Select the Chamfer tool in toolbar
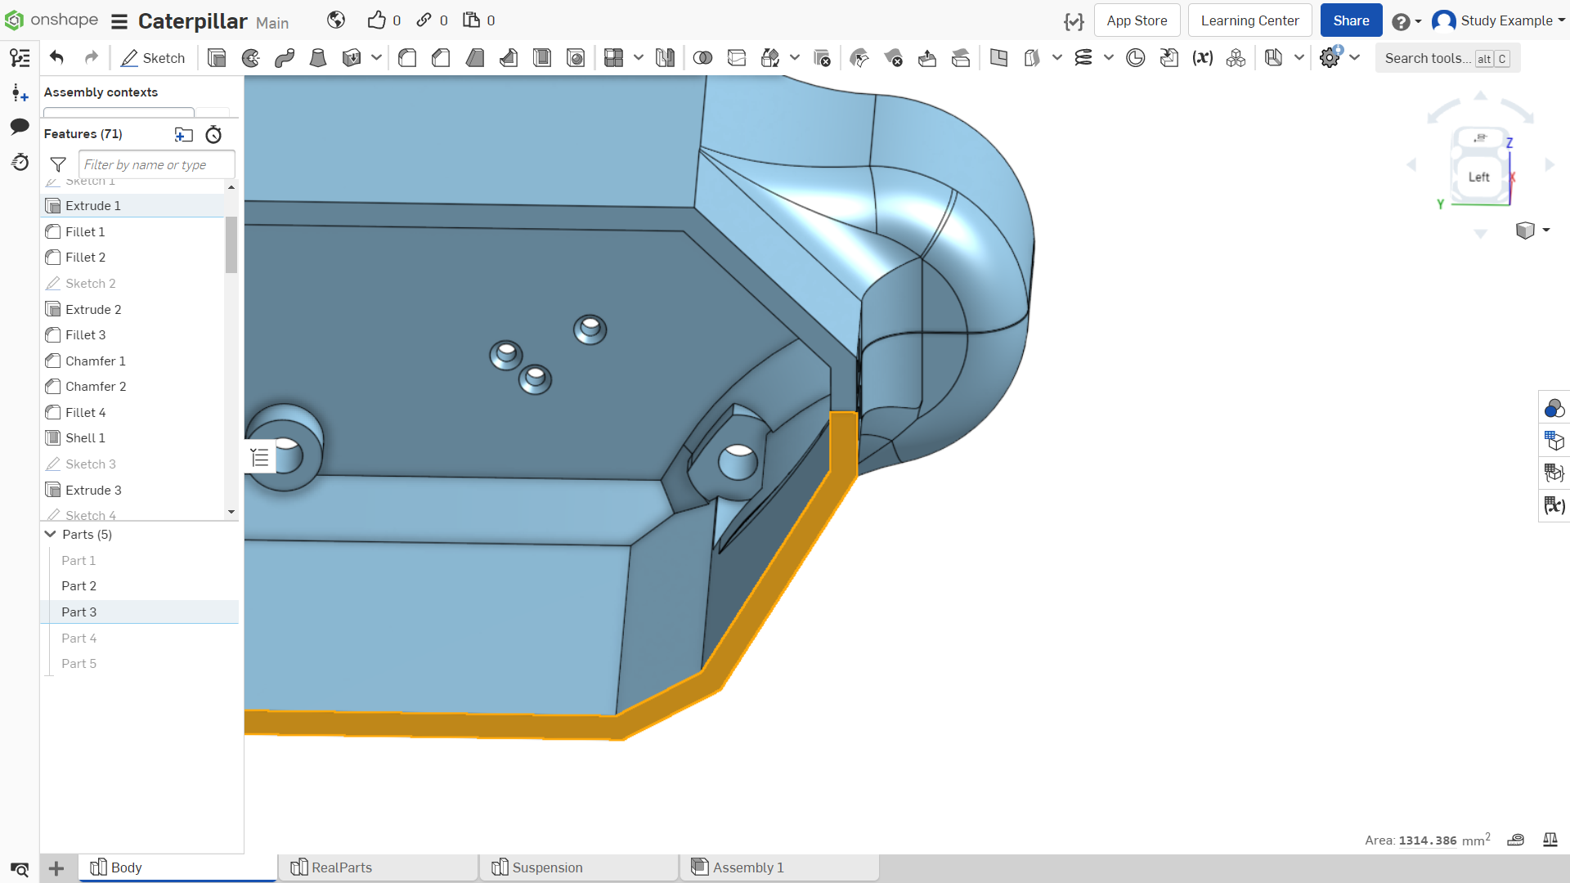 (x=441, y=58)
